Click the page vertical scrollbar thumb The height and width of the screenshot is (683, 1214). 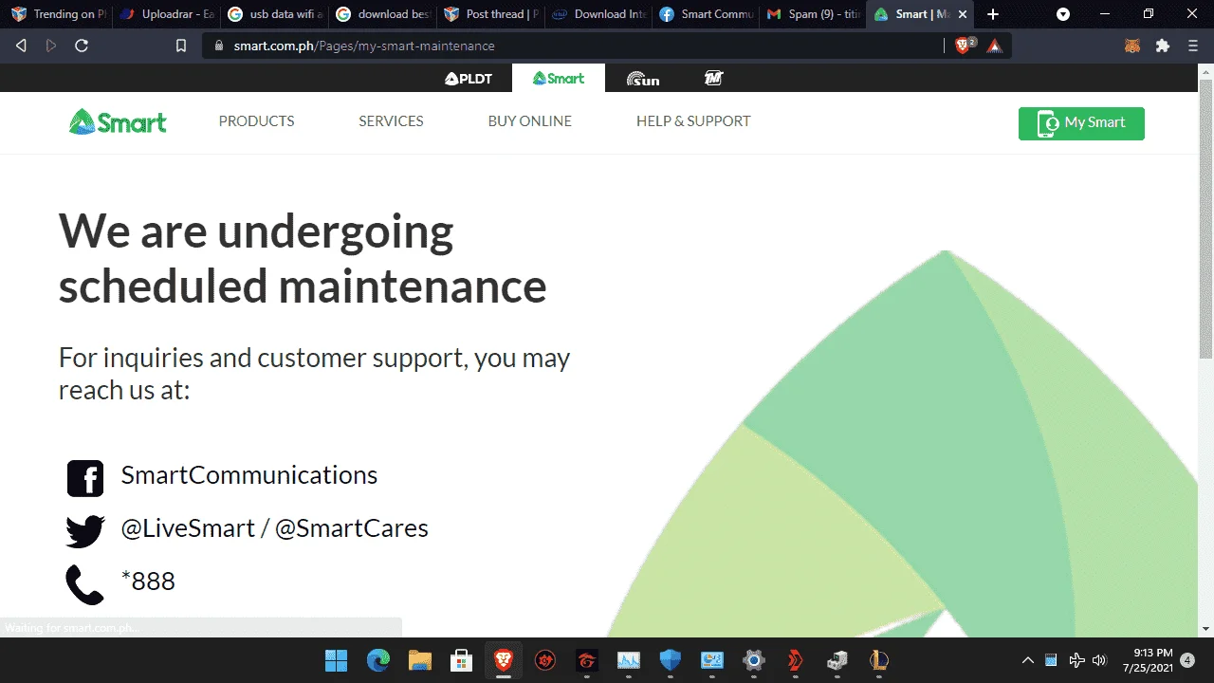pyautogui.click(x=1205, y=220)
